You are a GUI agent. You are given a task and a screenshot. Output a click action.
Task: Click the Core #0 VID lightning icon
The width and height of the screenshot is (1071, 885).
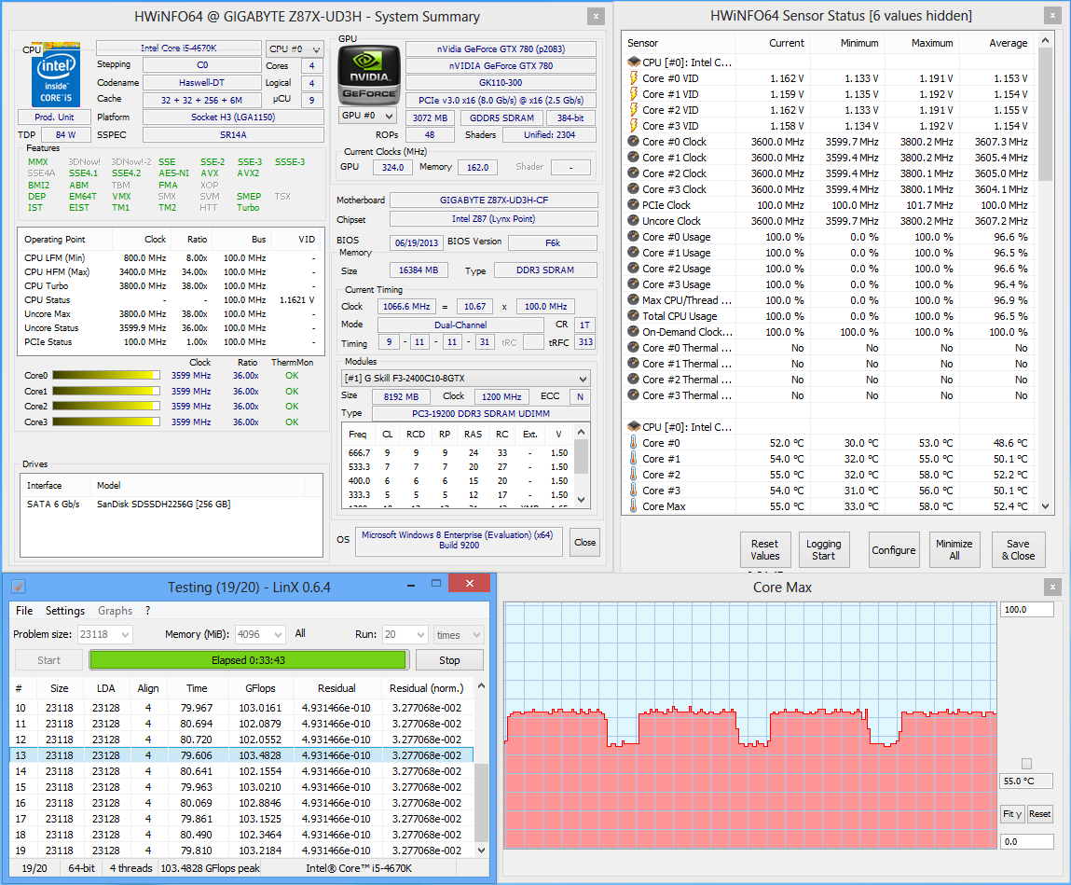633,78
